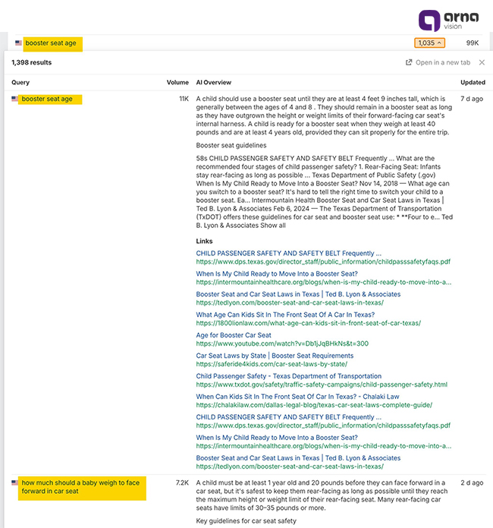This screenshot has width=493, height=528.
Task: Open the 'Age for Booster Car Seat' link
Action: [x=234, y=335]
